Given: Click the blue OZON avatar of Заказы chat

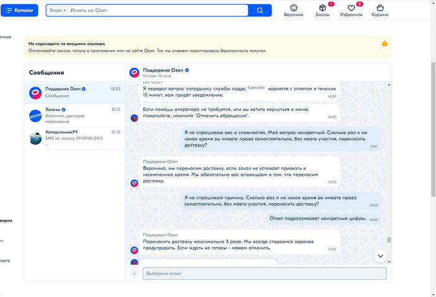Looking at the screenshot, I should click(x=36, y=116).
